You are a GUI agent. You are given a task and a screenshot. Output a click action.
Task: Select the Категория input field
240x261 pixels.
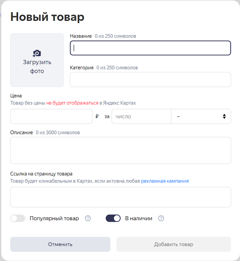pyautogui.click(x=150, y=79)
